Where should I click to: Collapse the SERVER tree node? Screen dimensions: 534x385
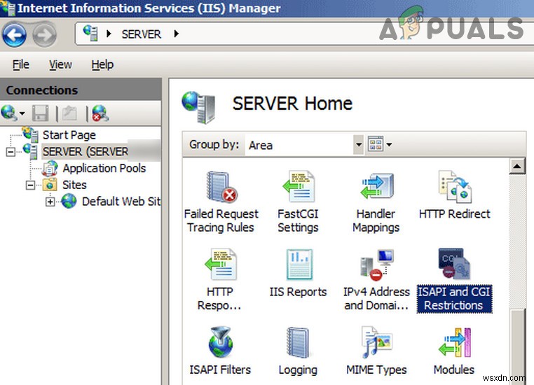(x=11, y=152)
